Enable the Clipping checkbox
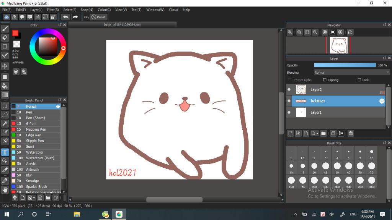 325,80
